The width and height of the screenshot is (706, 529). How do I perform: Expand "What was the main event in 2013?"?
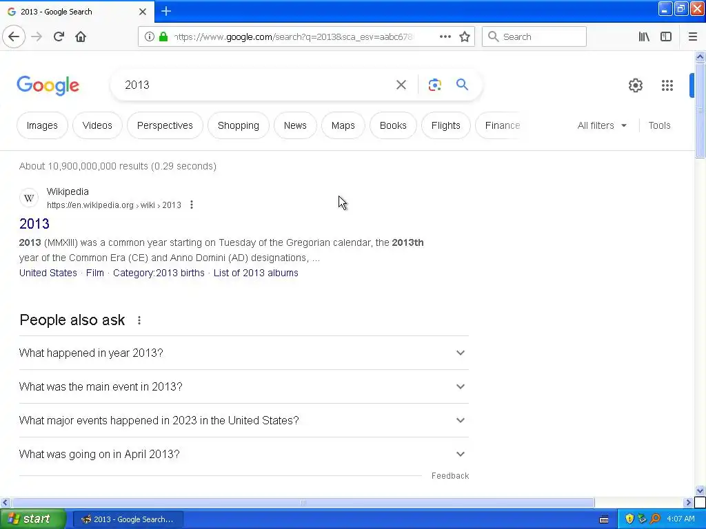tap(243, 386)
